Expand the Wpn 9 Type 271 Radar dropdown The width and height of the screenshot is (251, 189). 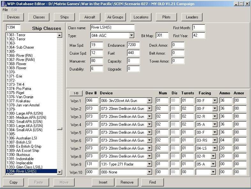click(149, 164)
